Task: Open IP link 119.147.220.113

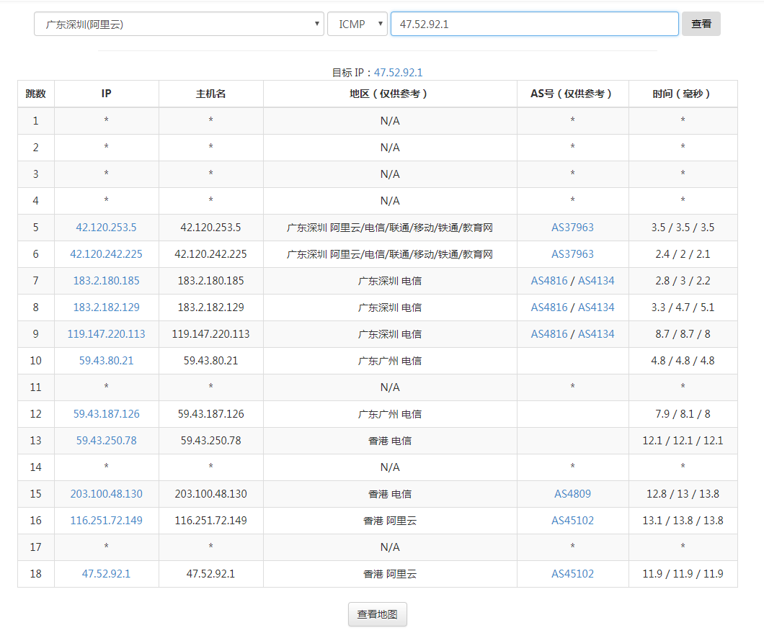Action: [106, 334]
